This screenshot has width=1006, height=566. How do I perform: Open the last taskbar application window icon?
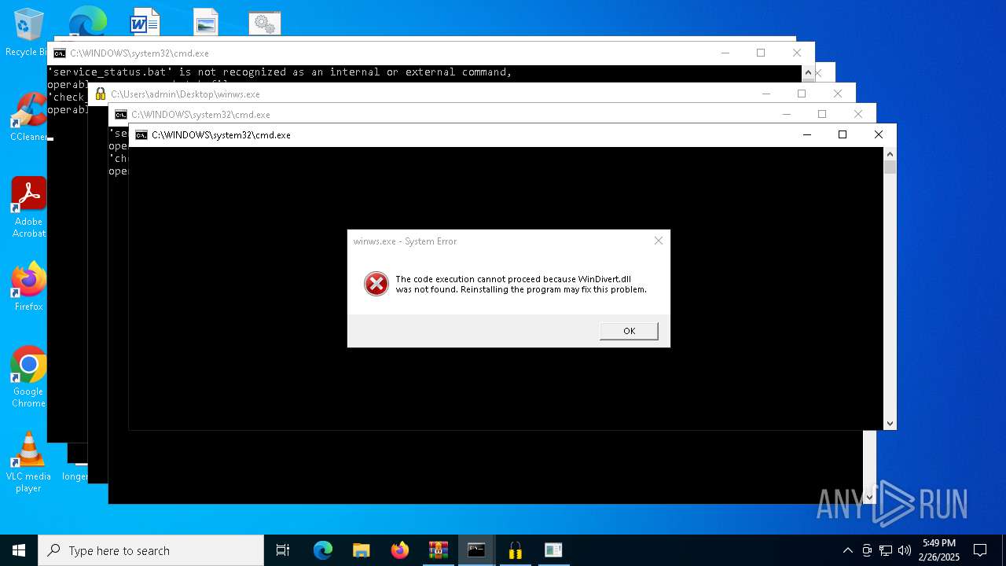click(554, 550)
